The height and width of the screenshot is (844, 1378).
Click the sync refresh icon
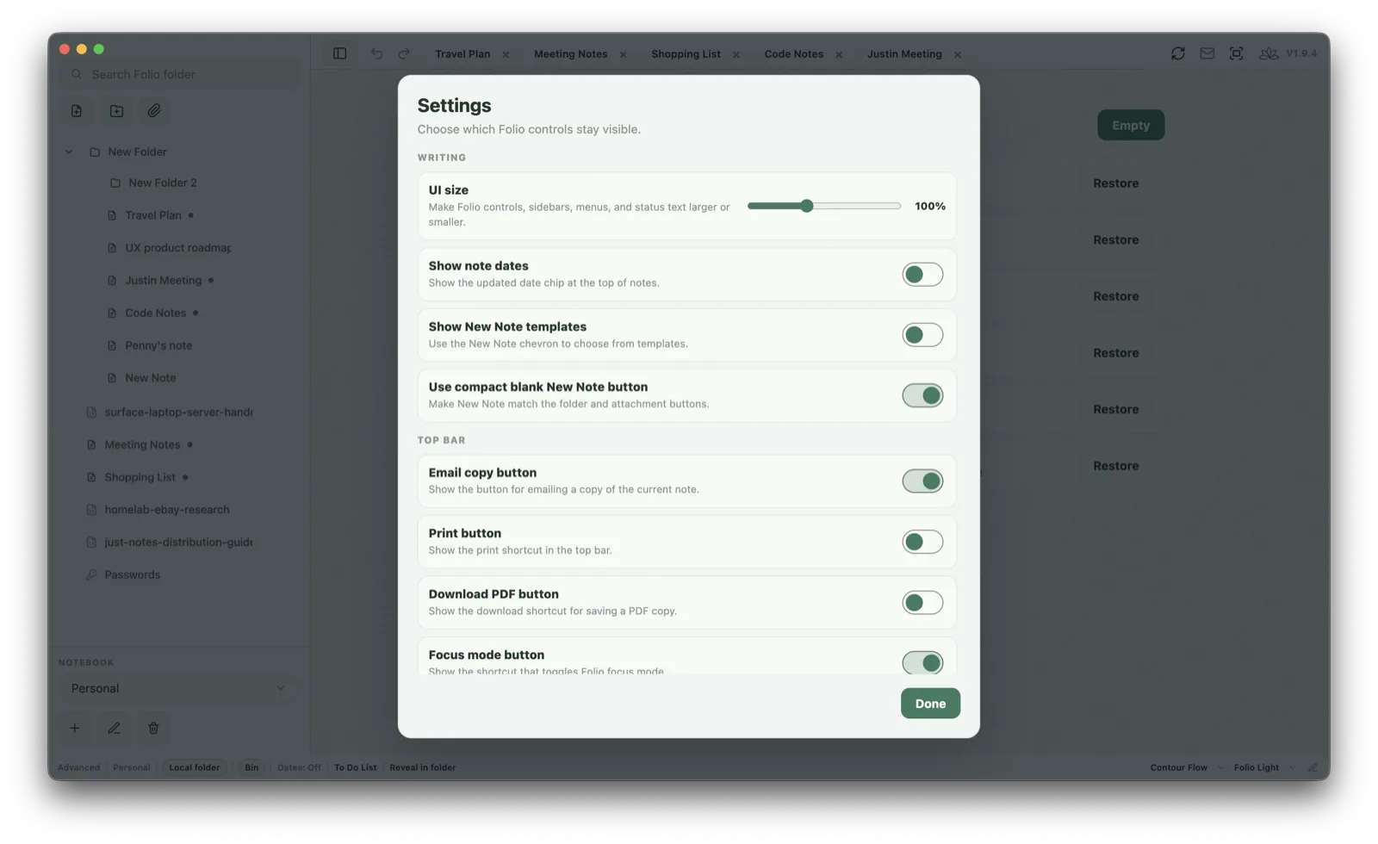(x=1178, y=53)
